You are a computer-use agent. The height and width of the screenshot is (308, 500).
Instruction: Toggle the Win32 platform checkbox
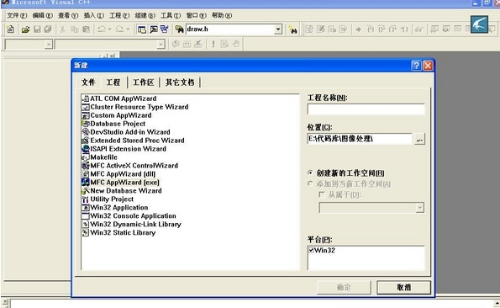point(311,250)
